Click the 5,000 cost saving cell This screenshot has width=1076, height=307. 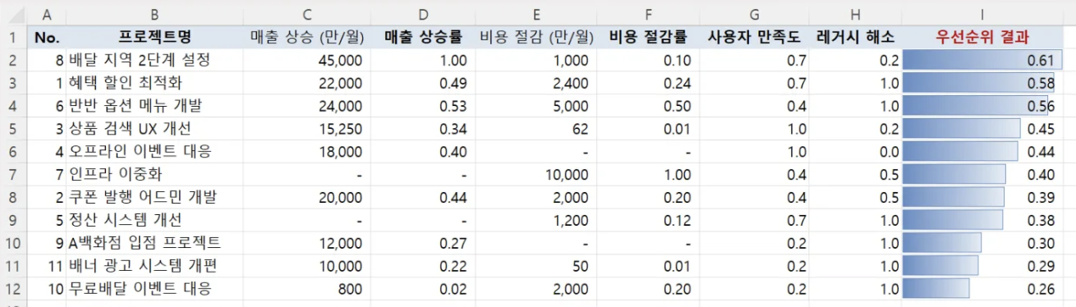click(x=536, y=106)
